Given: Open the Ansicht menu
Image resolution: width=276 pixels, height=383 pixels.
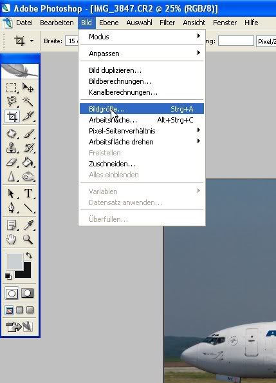Looking at the screenshot, I should pos(194,23).
